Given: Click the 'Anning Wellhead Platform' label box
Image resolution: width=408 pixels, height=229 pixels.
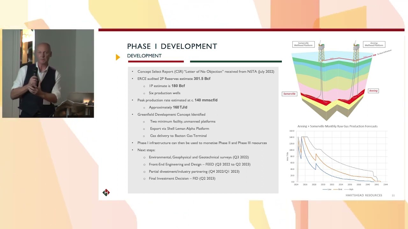Looking at the screenshot, I should [374, 44].
